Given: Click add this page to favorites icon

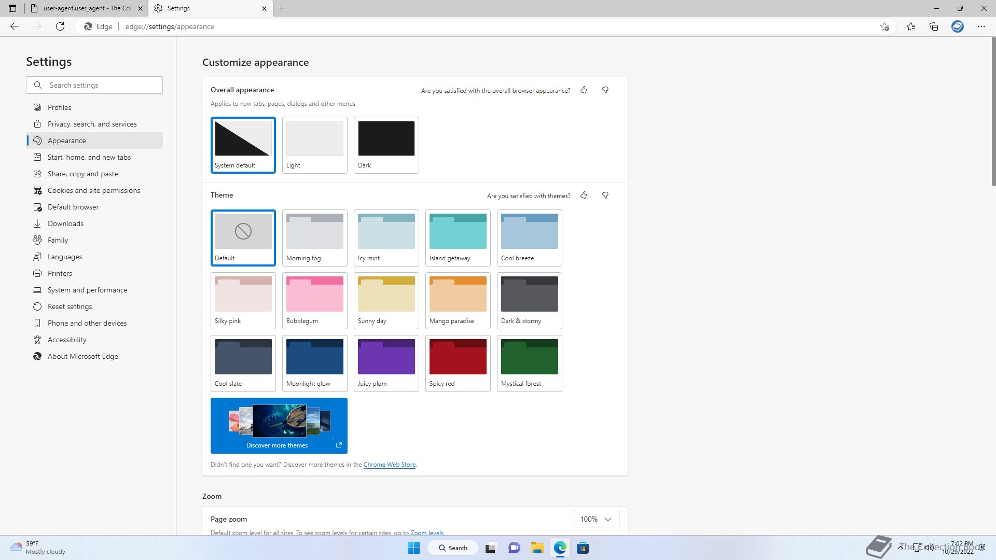Looking at the screenshot, I should point(884,26).
